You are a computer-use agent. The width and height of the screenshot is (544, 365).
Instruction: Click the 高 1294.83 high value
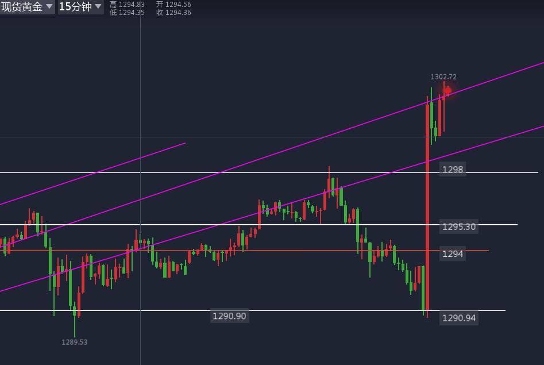click(127, 5)
